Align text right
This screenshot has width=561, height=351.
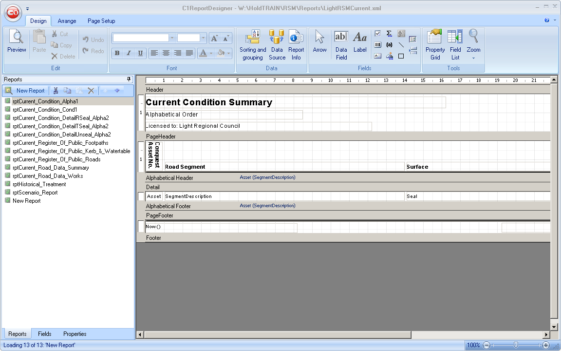click(x=177, y=53)
